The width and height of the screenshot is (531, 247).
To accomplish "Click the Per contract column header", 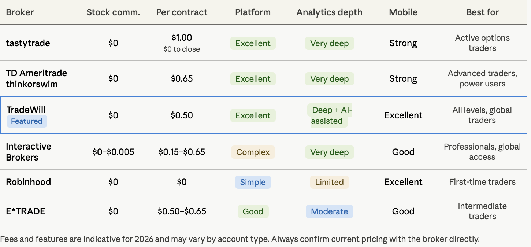I will point(182,12).
